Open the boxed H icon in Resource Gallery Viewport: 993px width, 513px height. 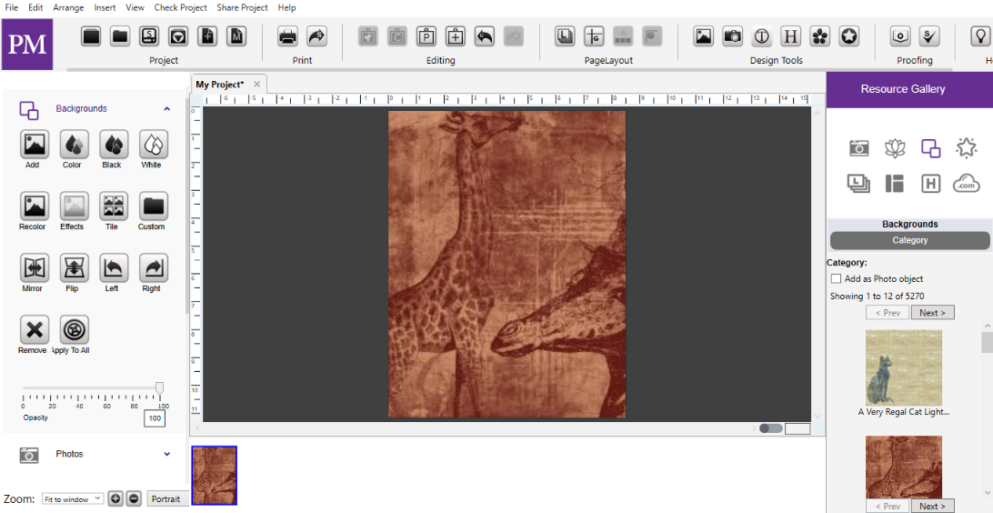coord(930,184)
